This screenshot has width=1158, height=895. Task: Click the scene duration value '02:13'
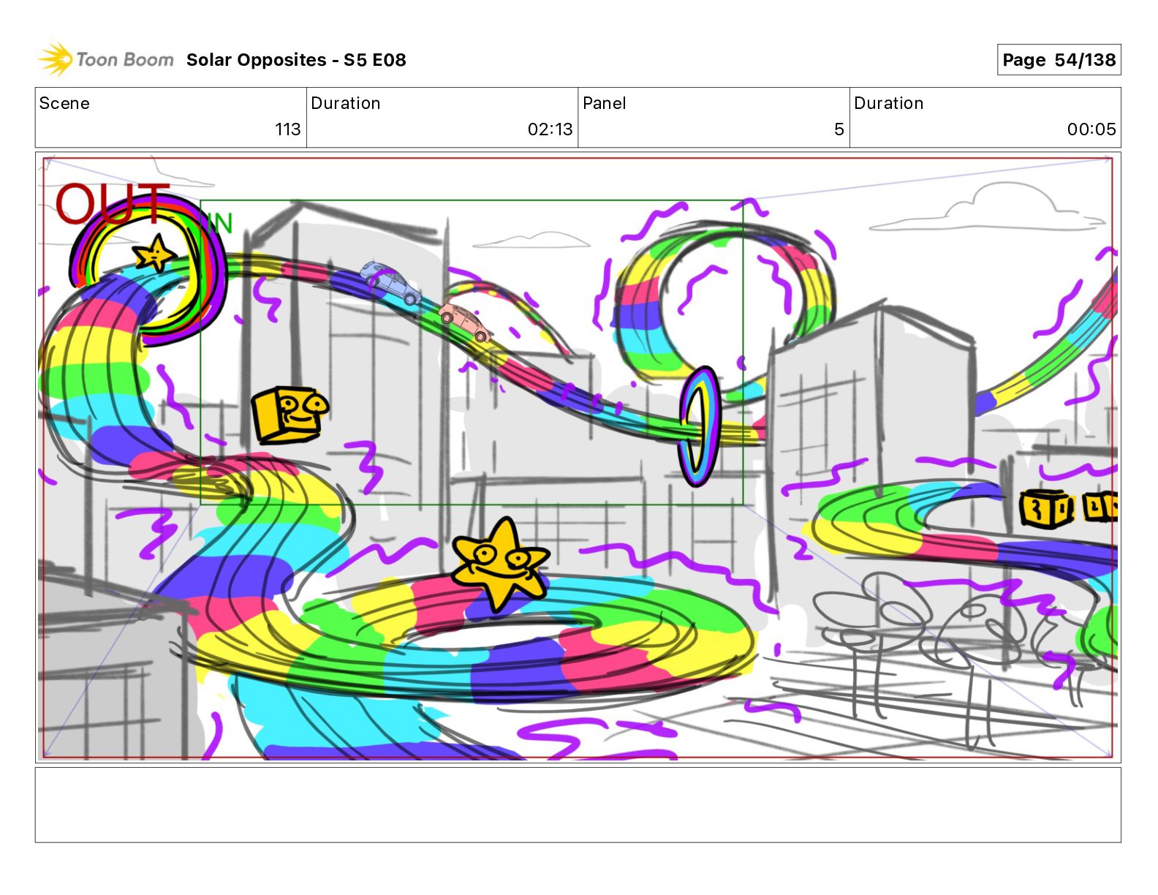coord(550,129)
